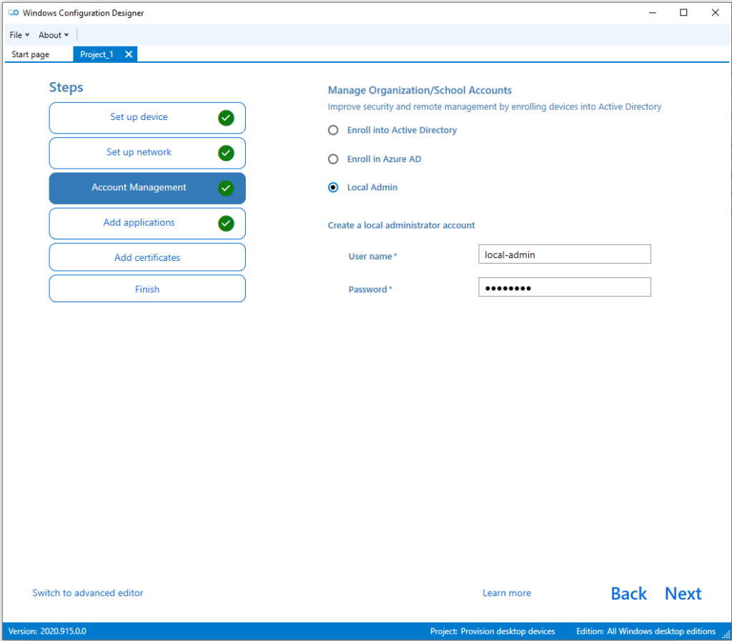Focus the Password input field
Screen dimensions: 732x641
click(x=564, y=287)
